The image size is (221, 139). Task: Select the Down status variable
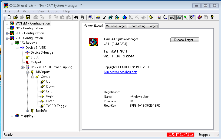(50, 86)
